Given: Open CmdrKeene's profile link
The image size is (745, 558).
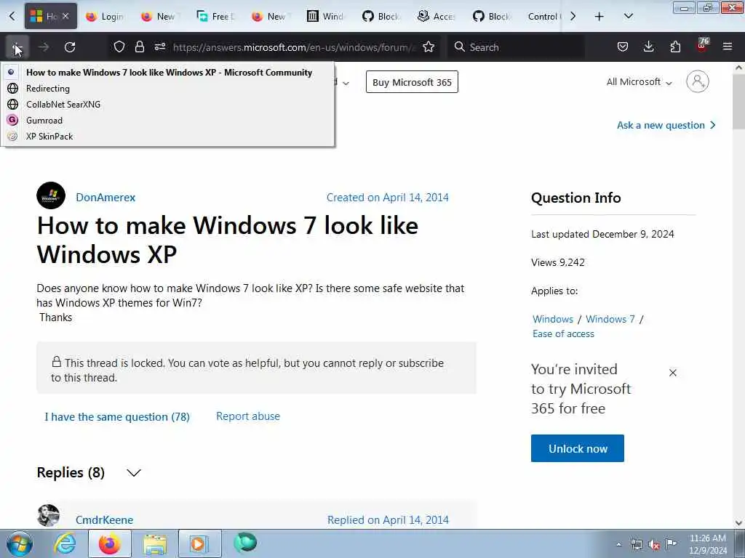Looking at the screenshot, I should (104, 520).
